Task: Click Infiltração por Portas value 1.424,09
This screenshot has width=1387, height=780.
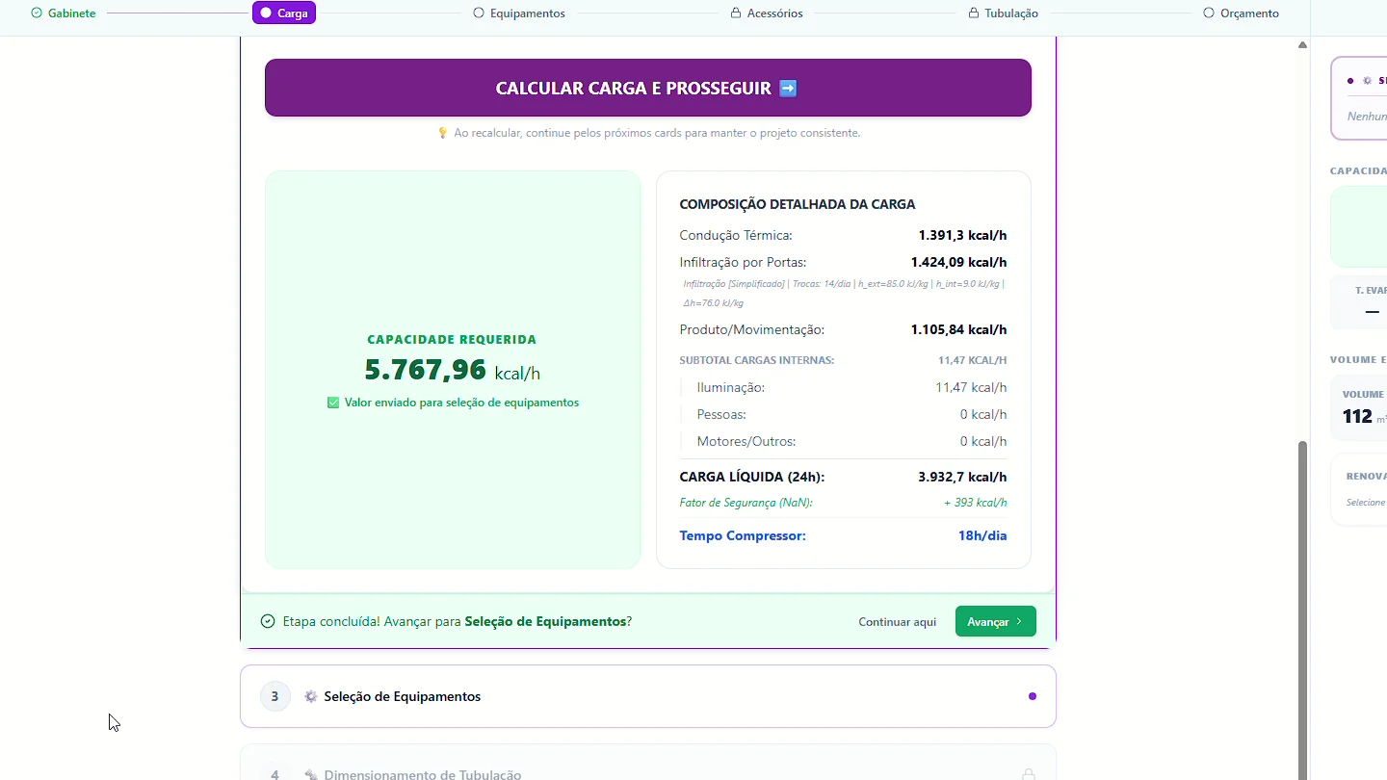Action: [x=958, y=262]
